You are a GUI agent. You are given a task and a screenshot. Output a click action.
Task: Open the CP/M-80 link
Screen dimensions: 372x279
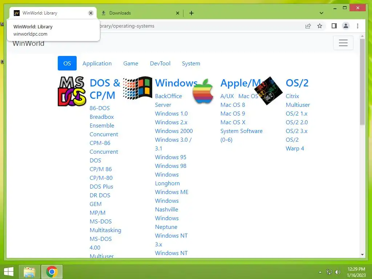coord(101,178)
